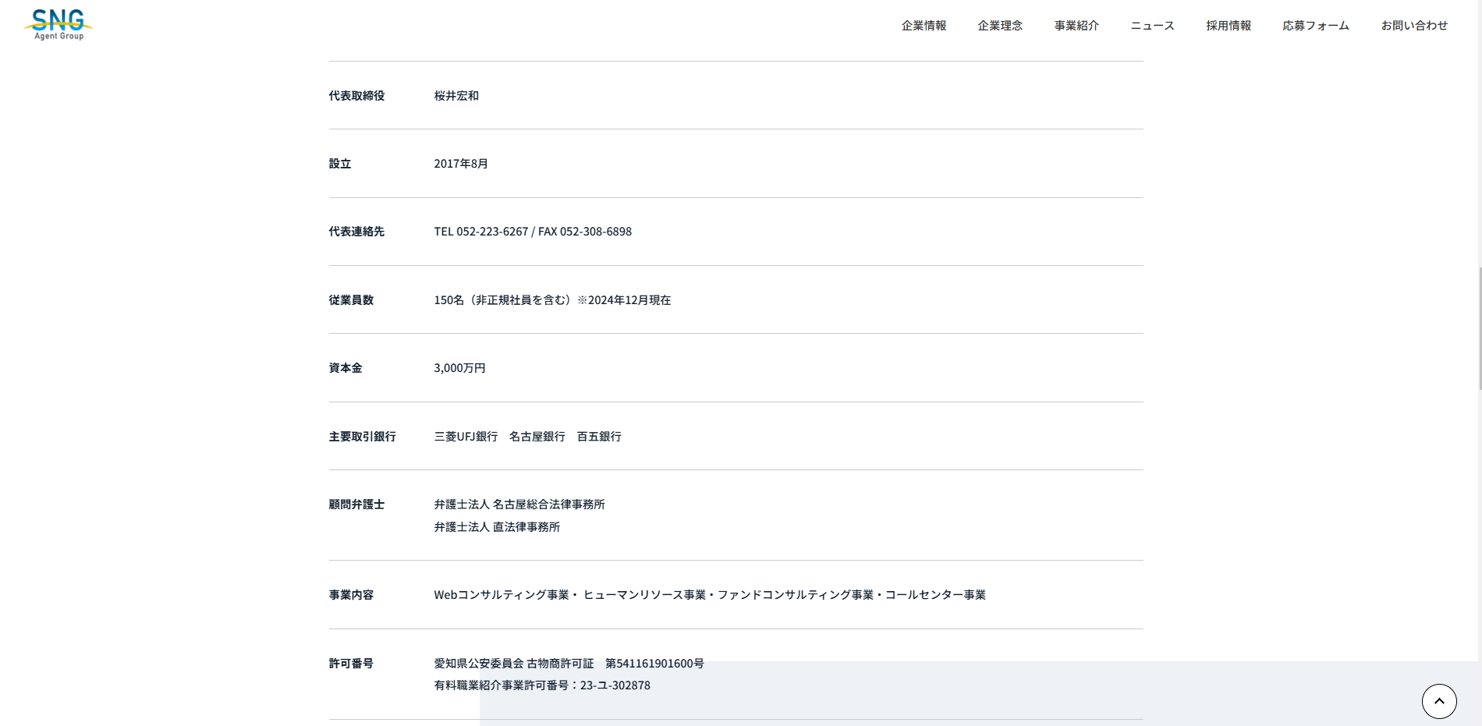1482x726 pixels.
Task: Open the お問い合わせ navigation link
Action: 1414,26
